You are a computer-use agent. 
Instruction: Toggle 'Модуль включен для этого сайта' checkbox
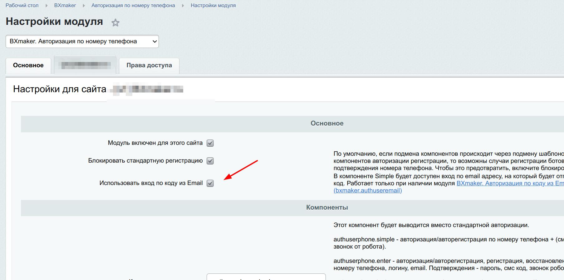click(210, 143)
